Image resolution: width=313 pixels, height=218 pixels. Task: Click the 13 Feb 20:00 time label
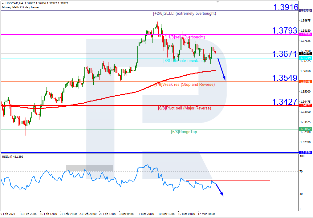[29, 214]
